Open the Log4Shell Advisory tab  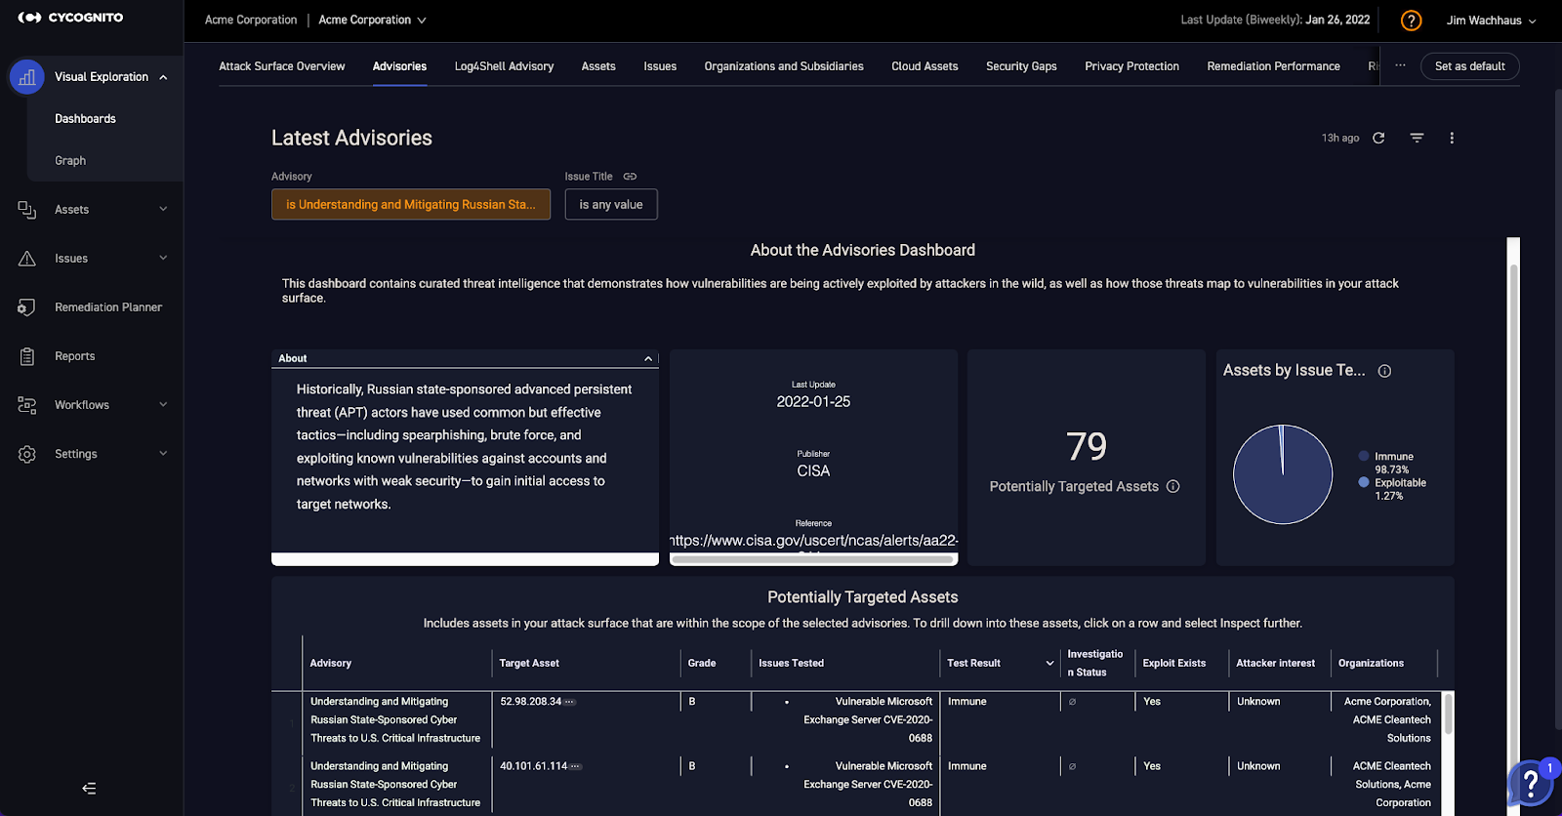pyautogui.click(x=504, y=66)
